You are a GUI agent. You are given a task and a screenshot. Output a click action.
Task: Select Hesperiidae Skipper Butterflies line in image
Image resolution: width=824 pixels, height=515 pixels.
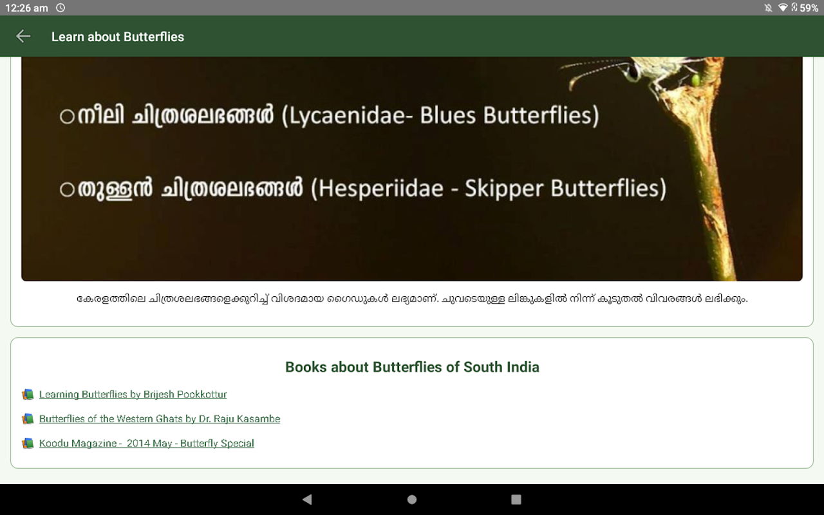coord(363,189)
